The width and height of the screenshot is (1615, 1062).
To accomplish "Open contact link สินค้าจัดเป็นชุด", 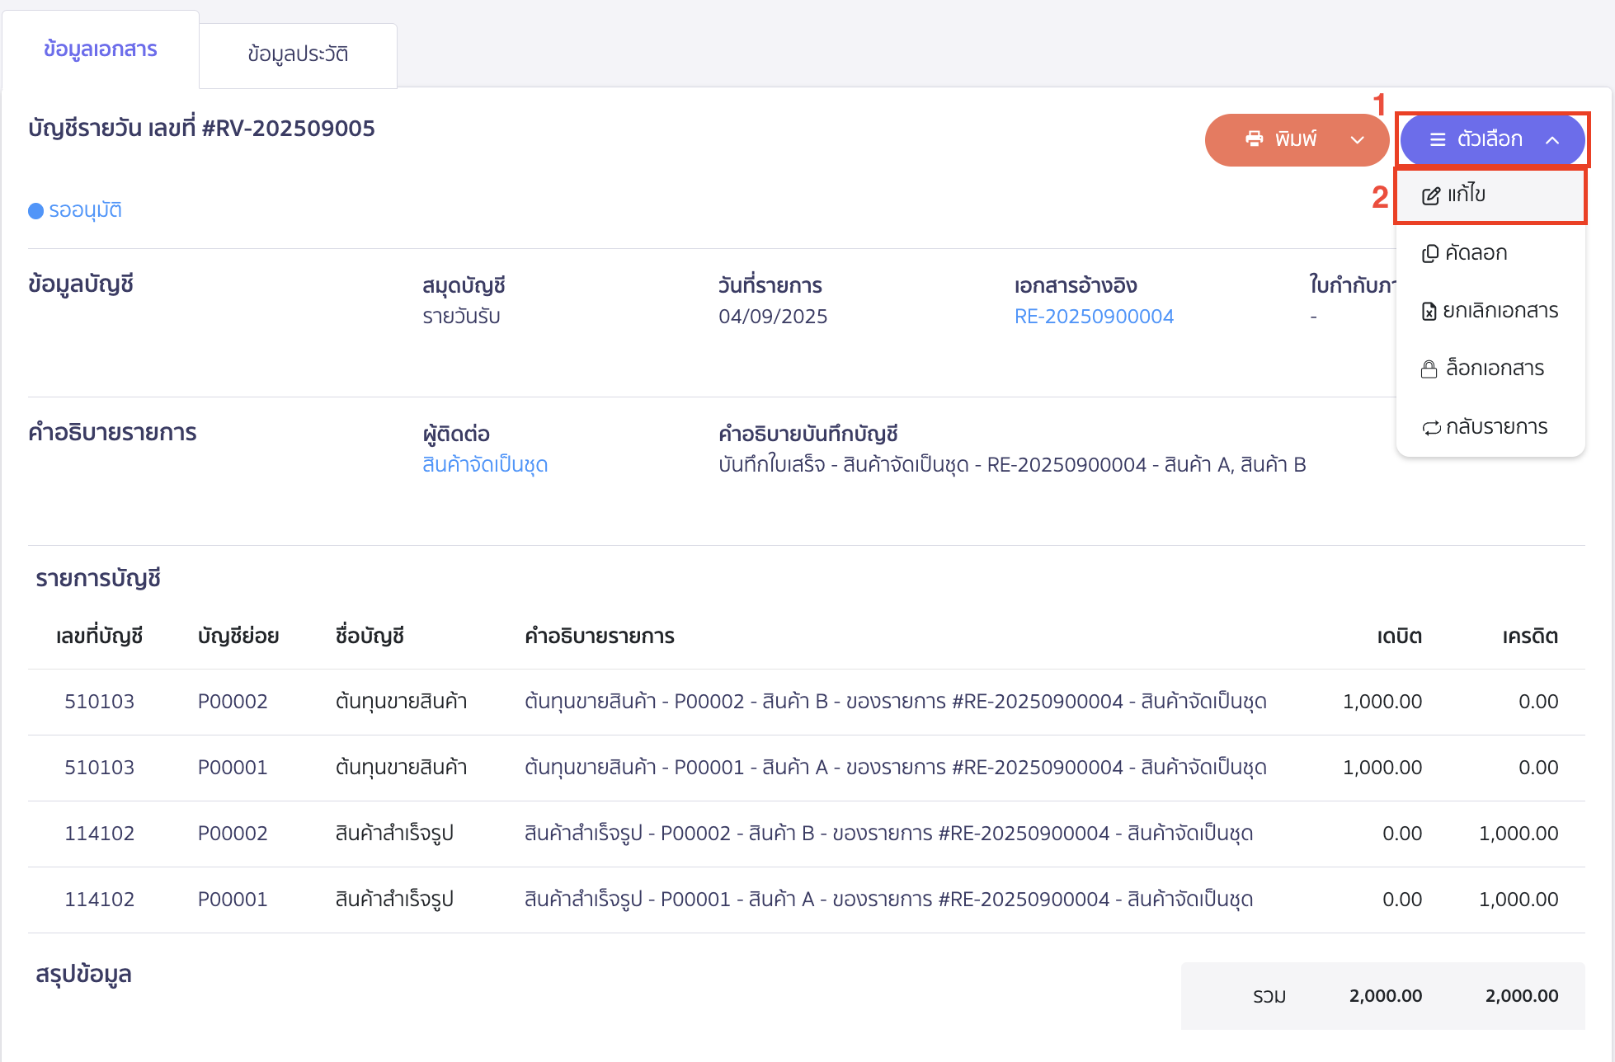I will [x=485, y=465].
